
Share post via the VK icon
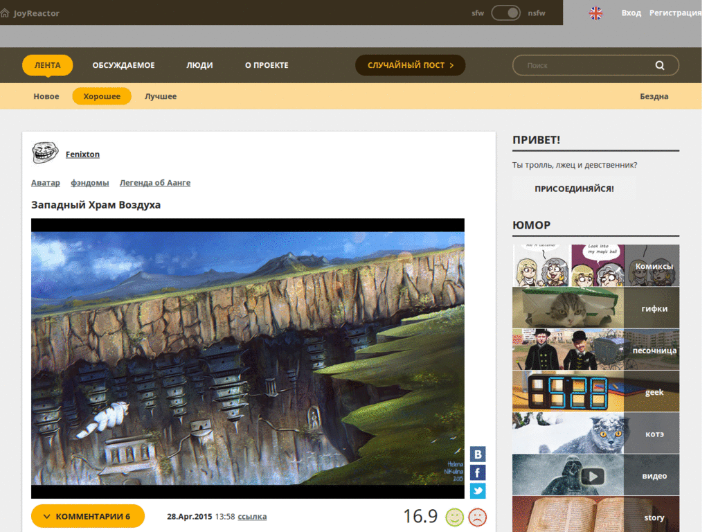click(478, 454)
